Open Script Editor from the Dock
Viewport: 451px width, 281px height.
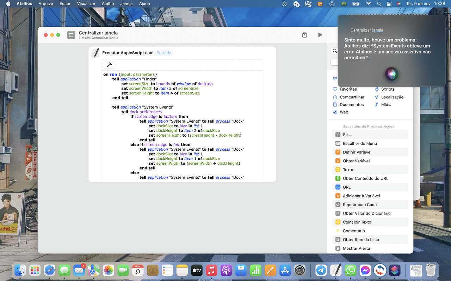[x=336, y=270]
